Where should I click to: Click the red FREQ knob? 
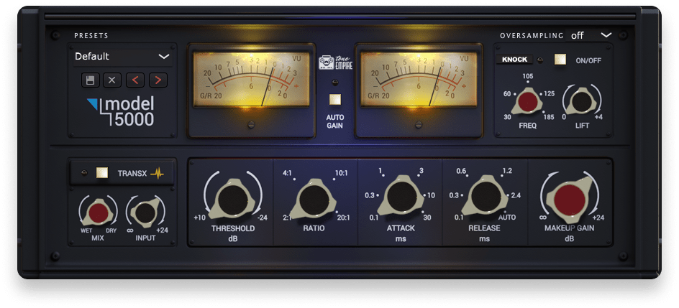tap(529, 102)
